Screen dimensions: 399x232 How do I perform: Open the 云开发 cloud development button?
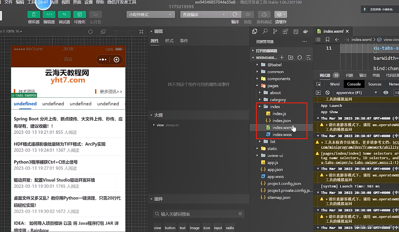tap(96, 14)
